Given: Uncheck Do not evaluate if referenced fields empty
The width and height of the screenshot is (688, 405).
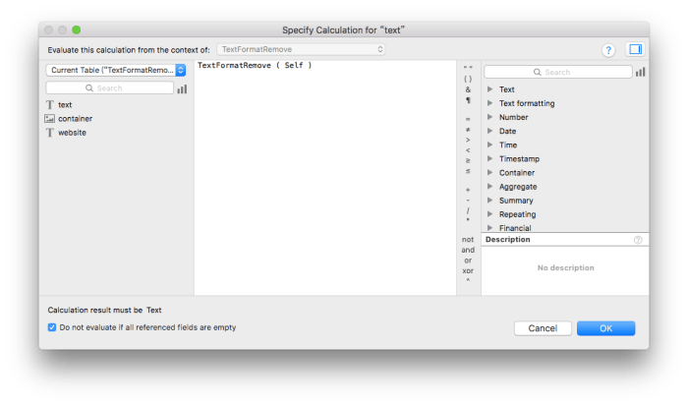Looking at the screenshot, I should 52,327.
